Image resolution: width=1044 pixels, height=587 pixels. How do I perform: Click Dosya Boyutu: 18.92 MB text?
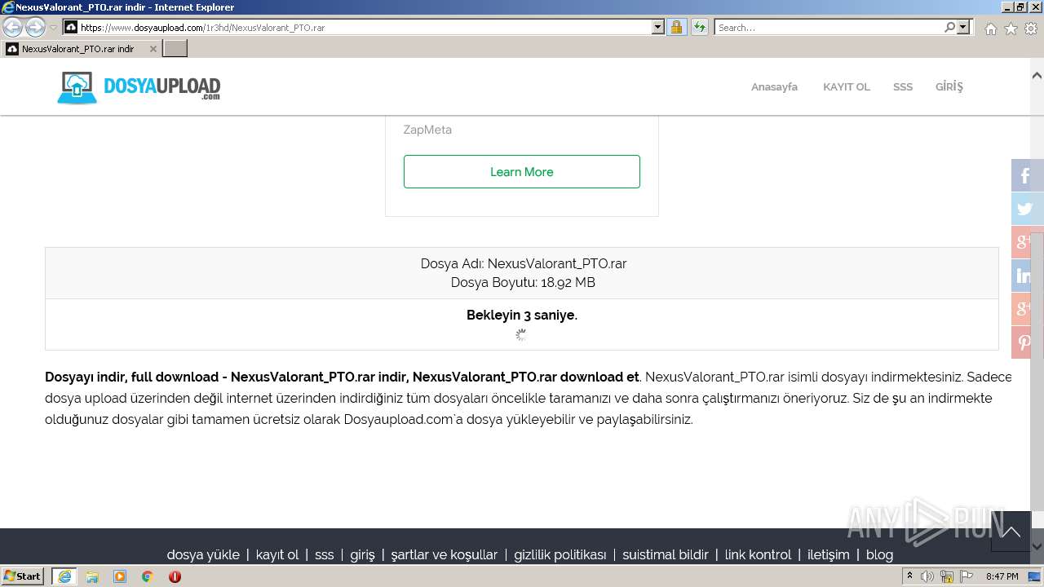pyautogui.click(x=523, y=283)
